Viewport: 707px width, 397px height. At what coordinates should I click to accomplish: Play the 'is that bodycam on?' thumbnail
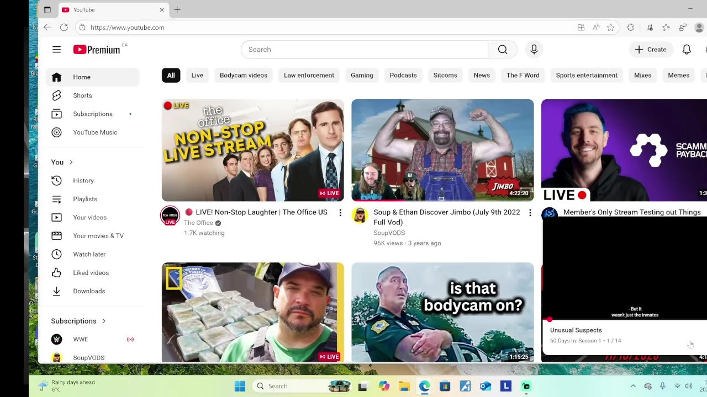[x=442, y=312]
